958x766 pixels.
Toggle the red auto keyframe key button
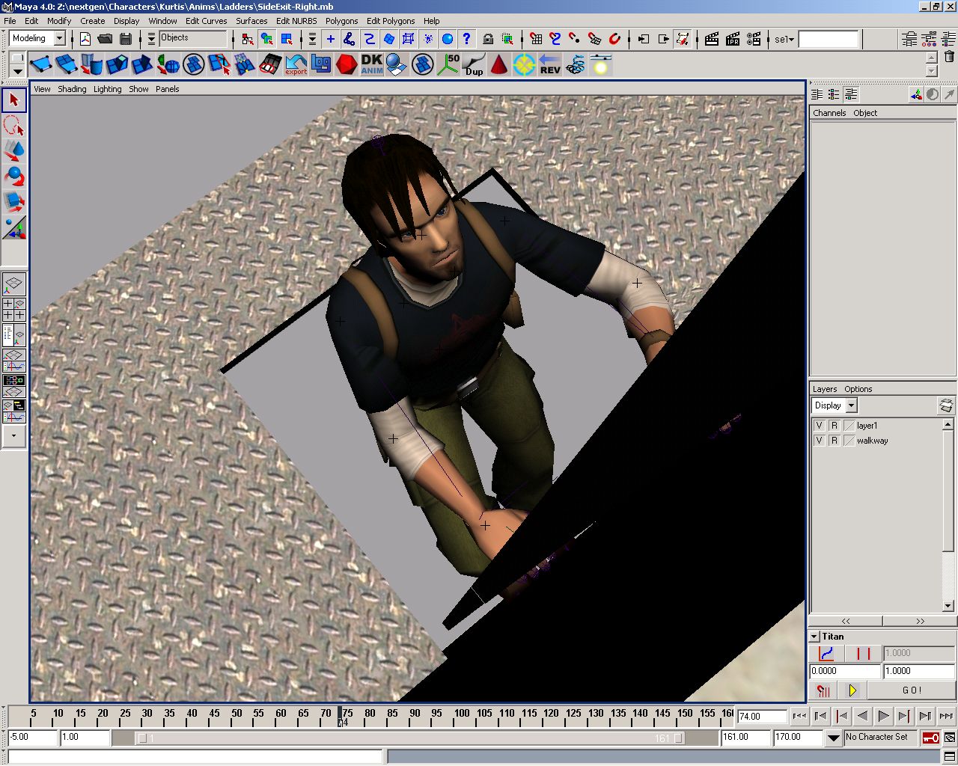930,738
